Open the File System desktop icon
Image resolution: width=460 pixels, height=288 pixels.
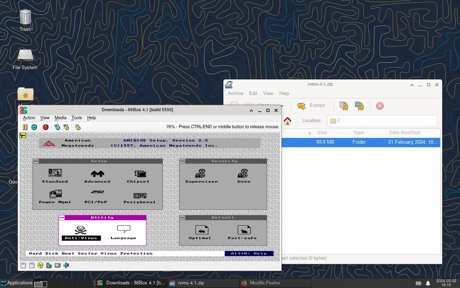pos(25,59)
